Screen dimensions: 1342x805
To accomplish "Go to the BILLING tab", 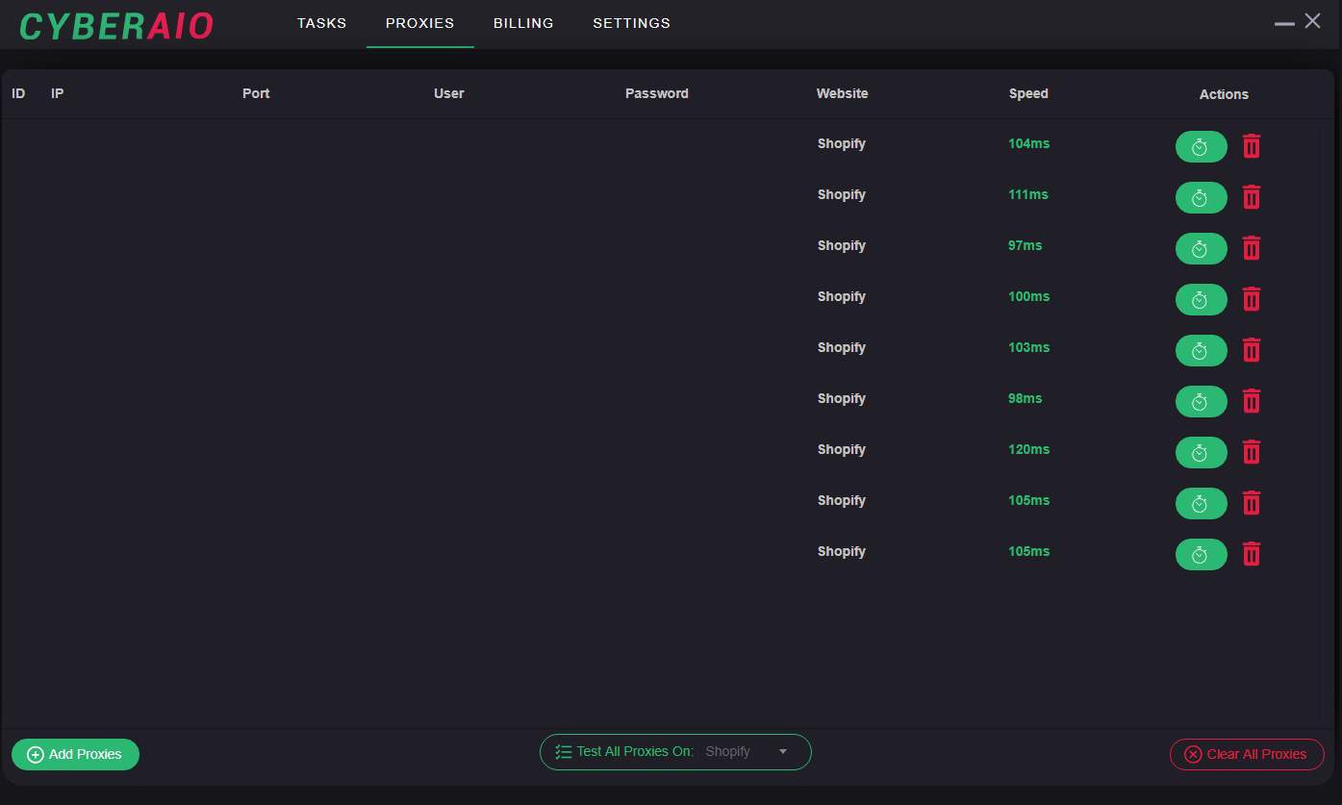I will [523, 23].
